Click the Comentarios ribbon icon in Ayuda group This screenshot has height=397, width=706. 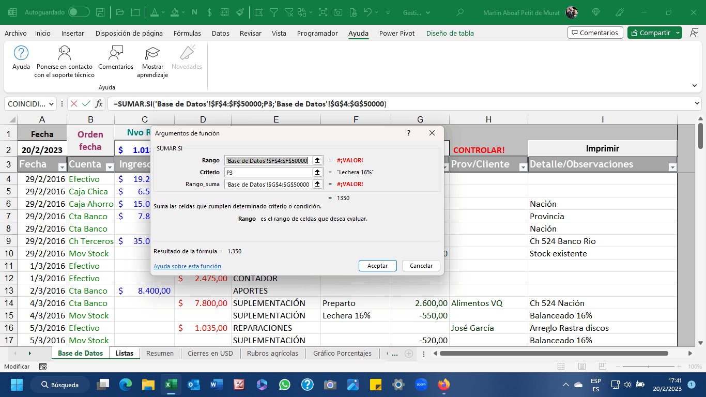[x=116, y=58]
